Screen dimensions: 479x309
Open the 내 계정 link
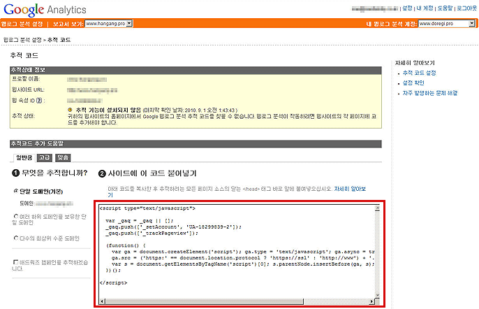point(425,8)
